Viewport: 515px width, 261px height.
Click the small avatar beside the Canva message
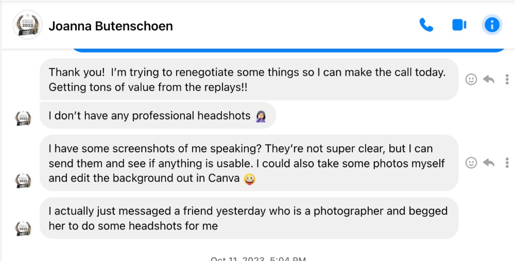pyautogui.click(x=23, y=181)
